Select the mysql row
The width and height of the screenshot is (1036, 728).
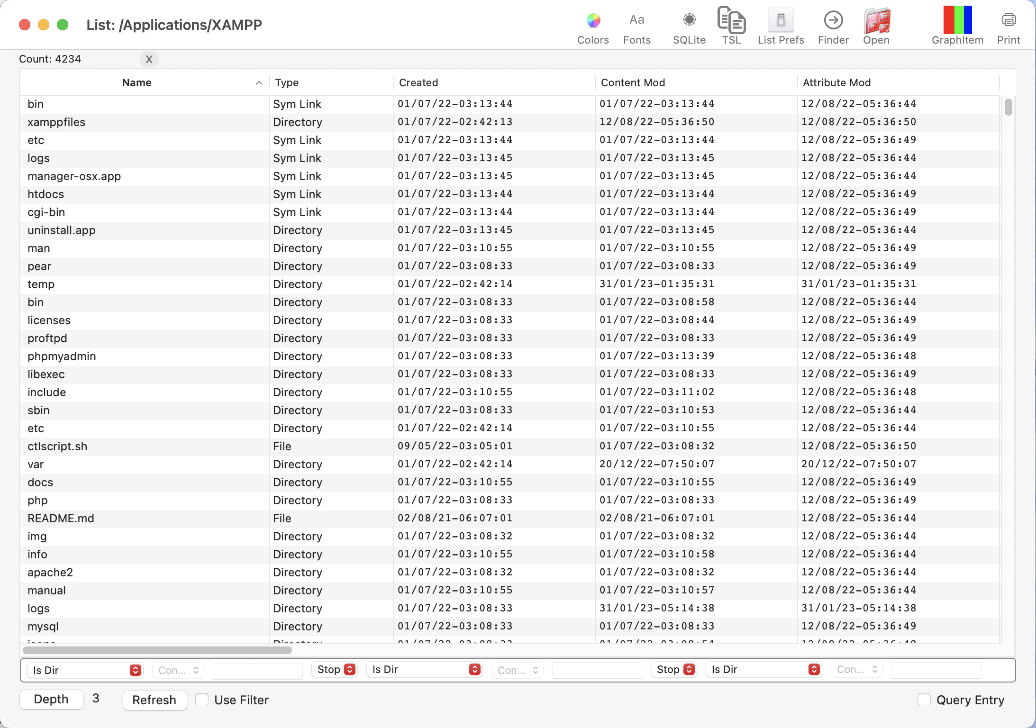click(510, 627)
